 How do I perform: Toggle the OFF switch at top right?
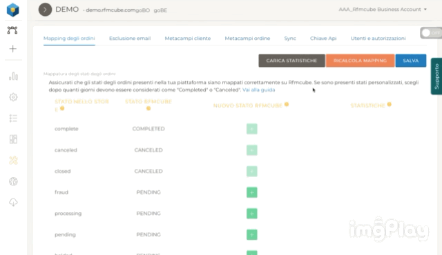click(431, 33)
